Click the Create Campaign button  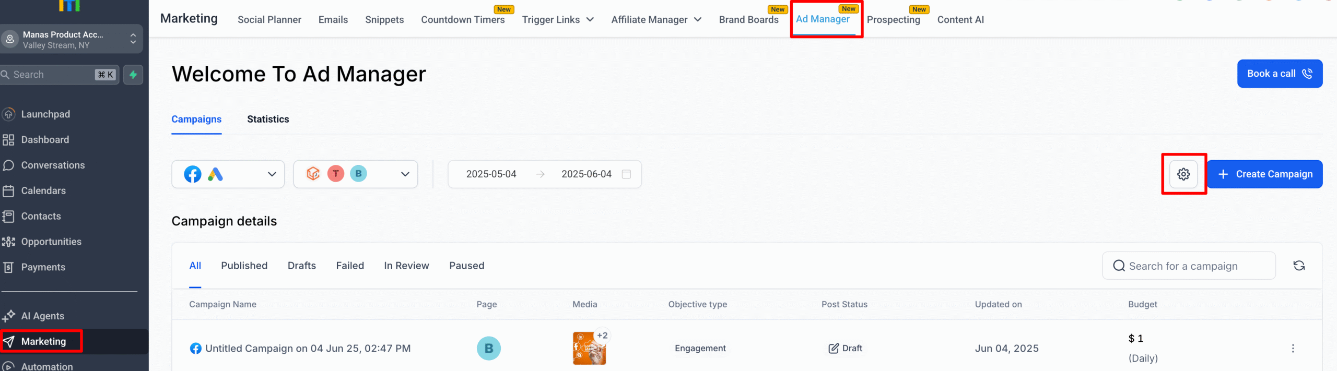click(x=1264, y=174)
